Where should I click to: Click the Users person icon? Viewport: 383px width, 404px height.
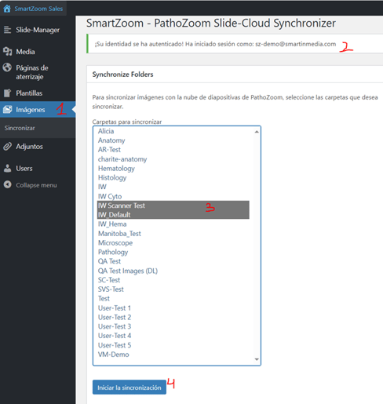(x=7, y=168)
